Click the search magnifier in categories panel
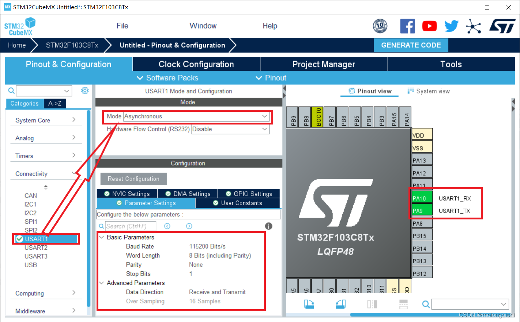This screenshot has width=520, height=322. pyautogui.click(x=11, y=91)
